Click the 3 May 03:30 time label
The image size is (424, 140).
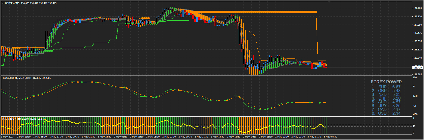coord(330,137)
